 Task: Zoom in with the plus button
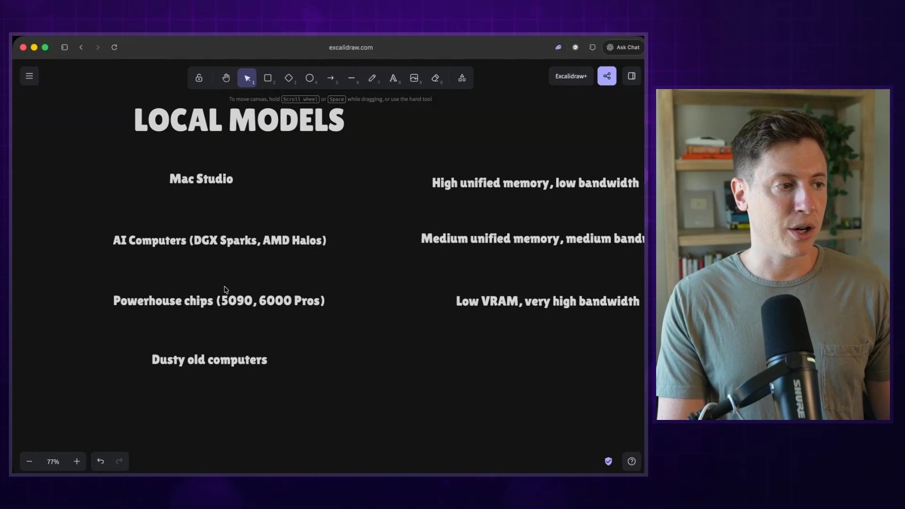click(77, 461)
